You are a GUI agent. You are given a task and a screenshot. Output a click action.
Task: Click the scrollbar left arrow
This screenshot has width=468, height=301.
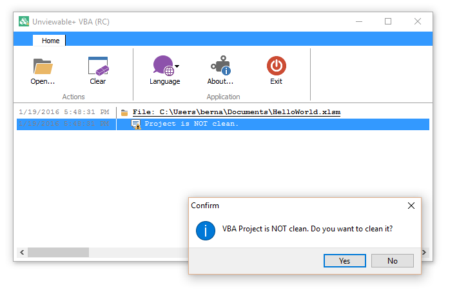click(x=21, y=252)
